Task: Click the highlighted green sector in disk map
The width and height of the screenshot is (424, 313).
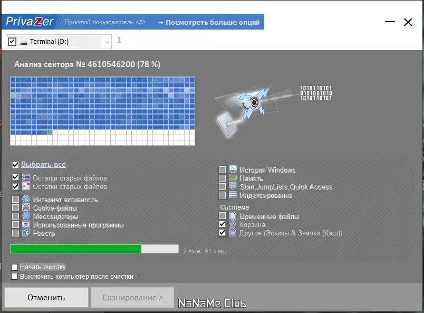Action: point(50,132)
